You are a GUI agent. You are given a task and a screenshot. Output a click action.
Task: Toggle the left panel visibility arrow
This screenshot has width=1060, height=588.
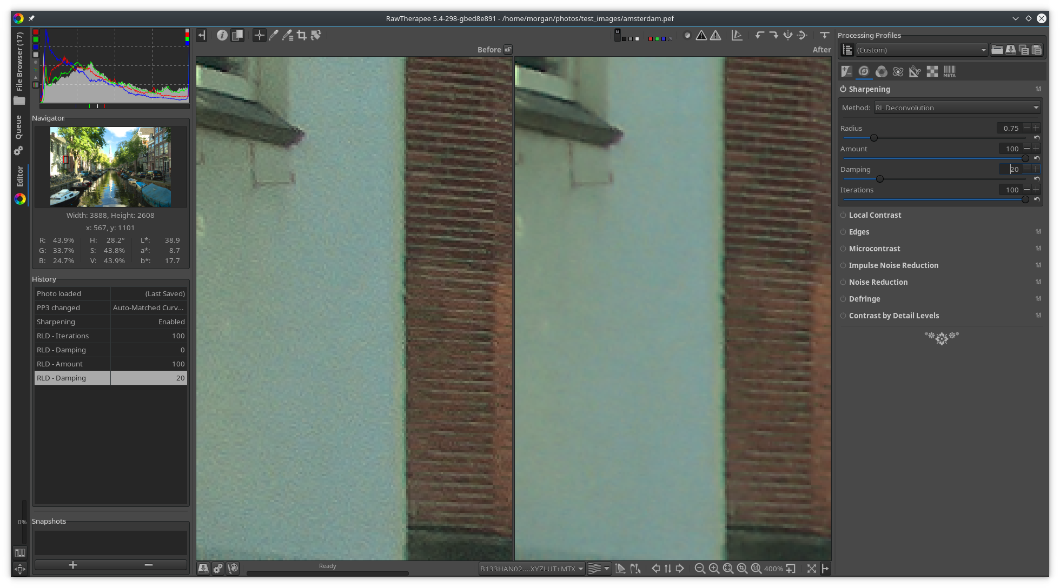tap(202, 36)
